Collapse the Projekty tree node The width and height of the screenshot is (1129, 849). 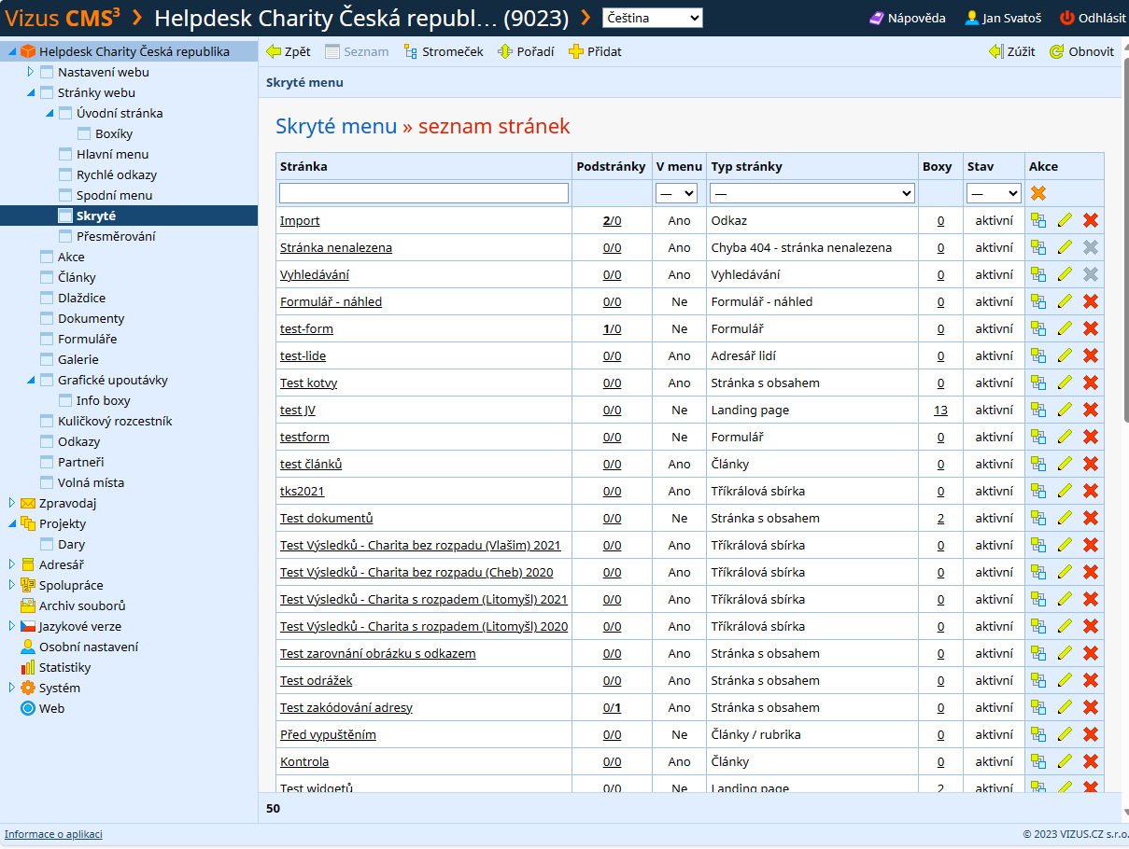tap(11, 523)
